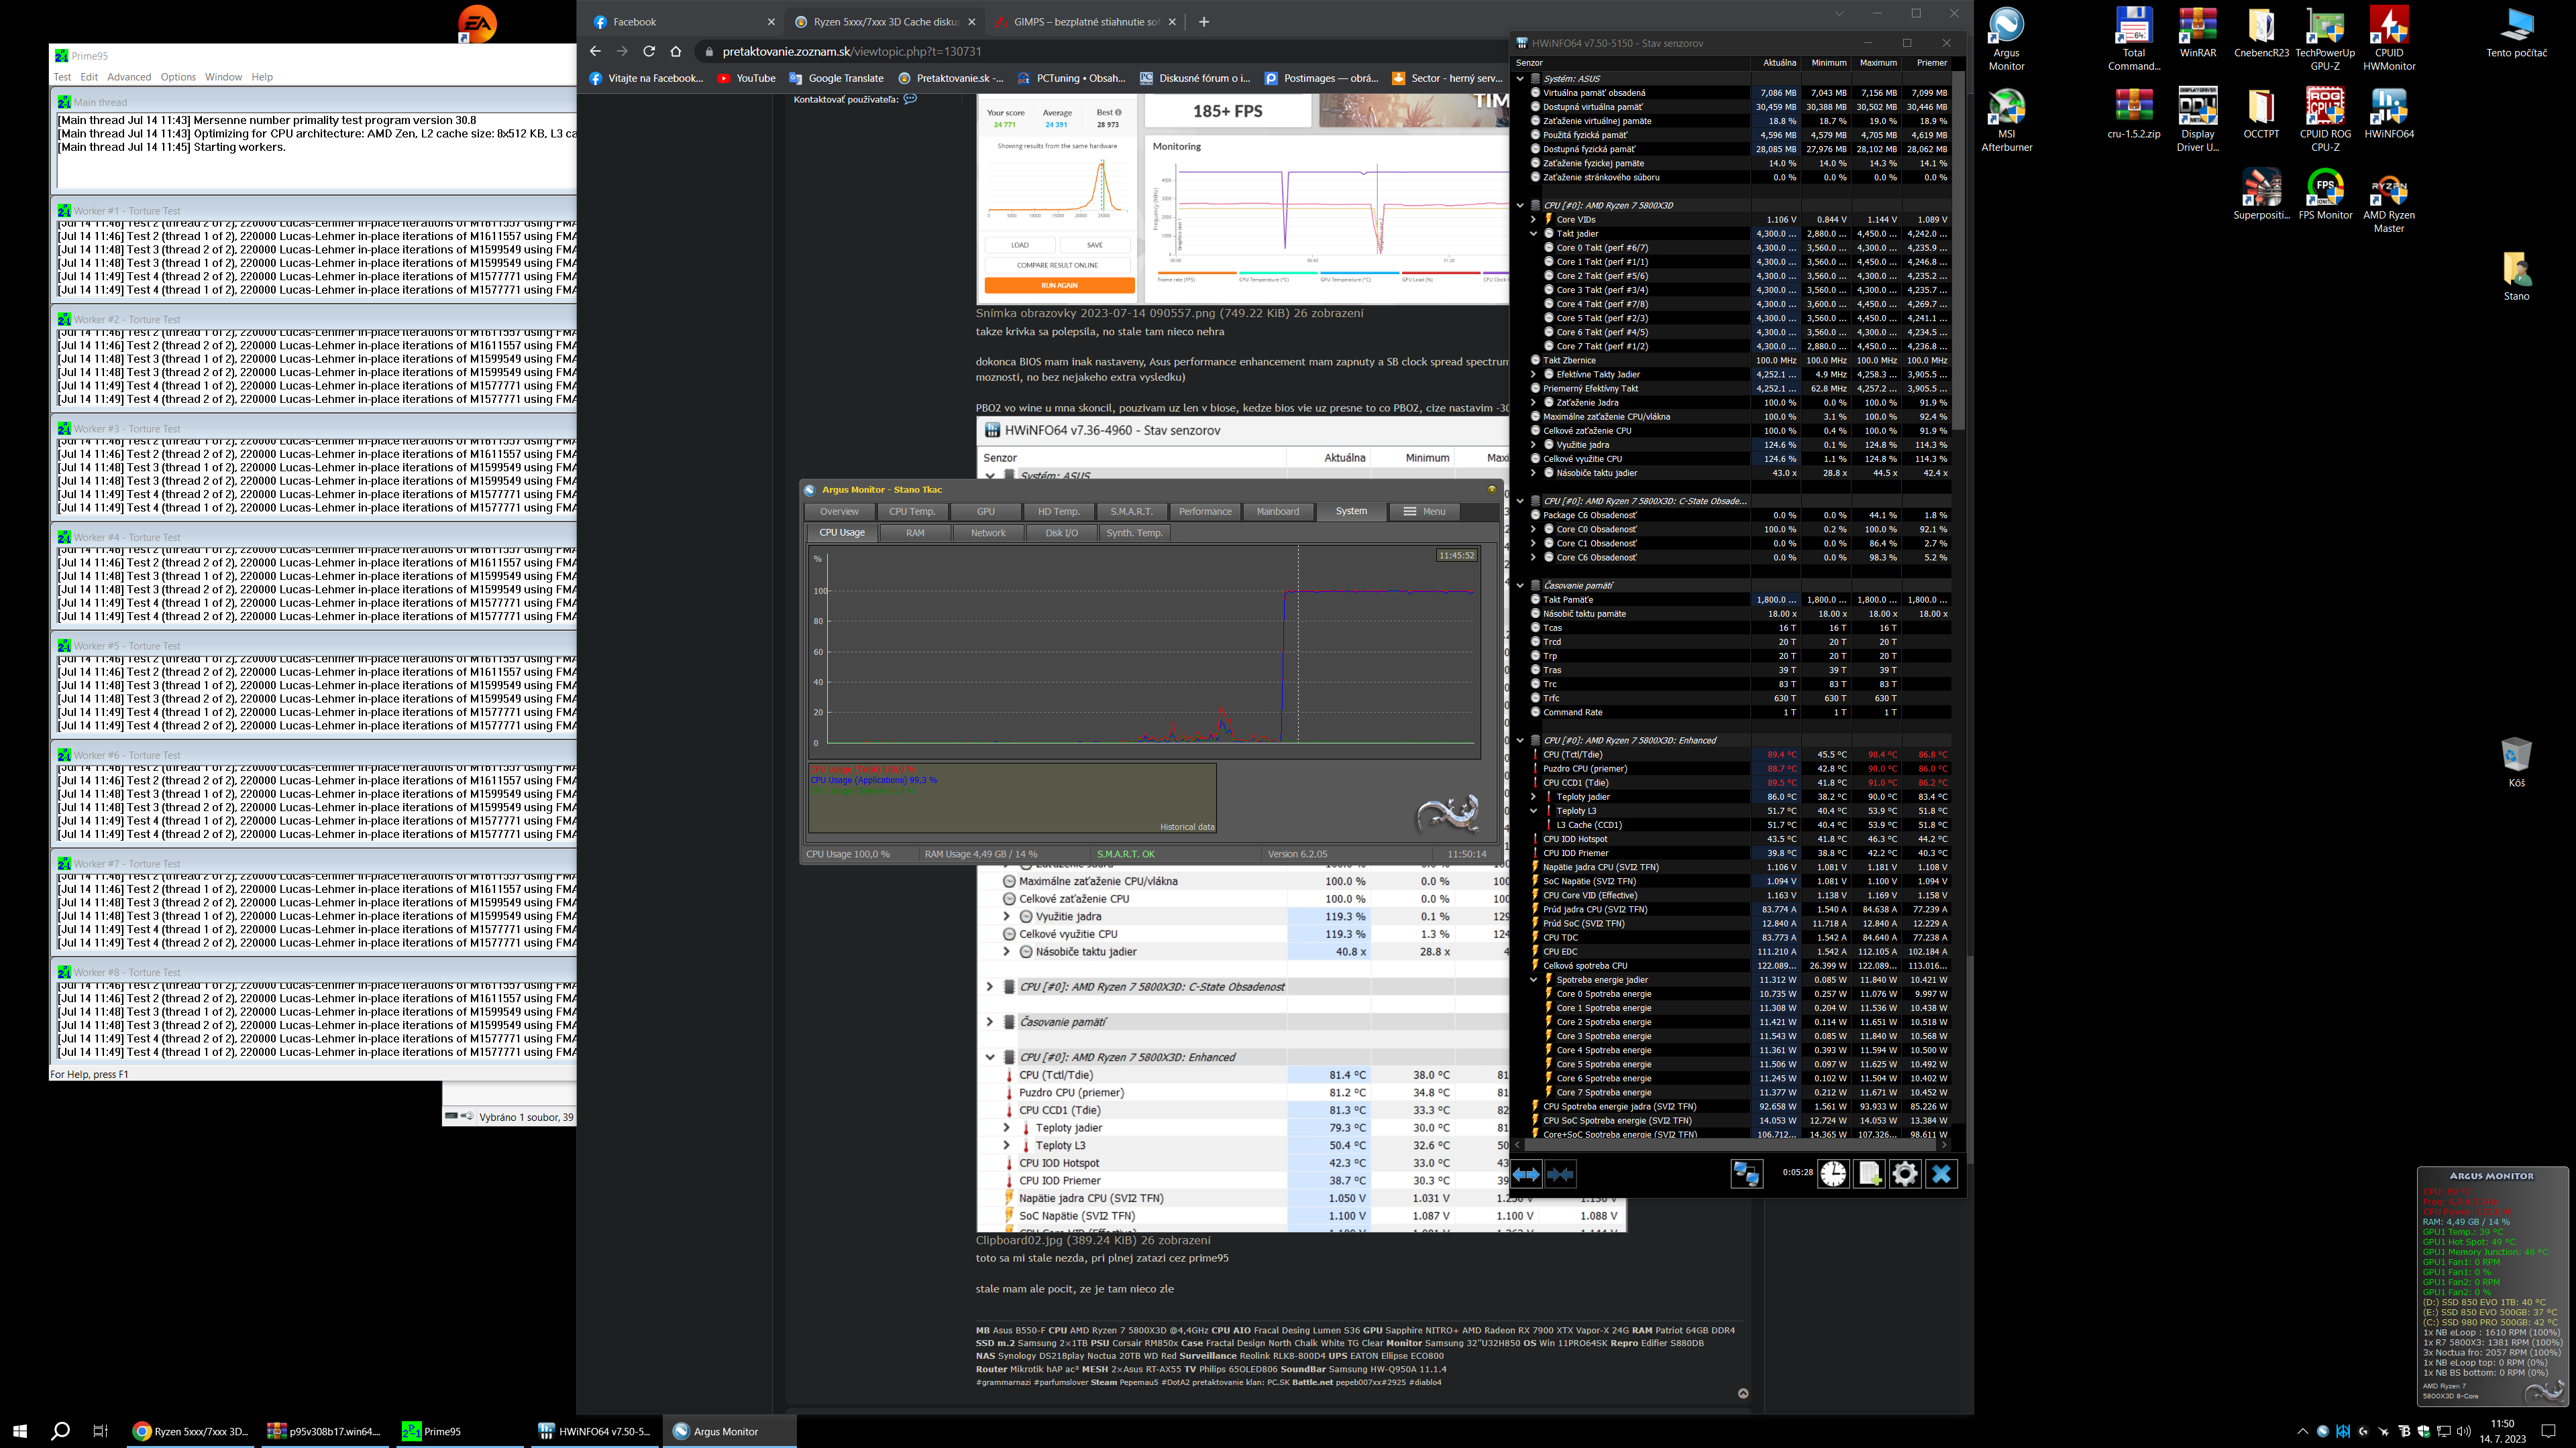
Task: Reset sensor timer via clock icon
Action: (x=1833, y=1174)
